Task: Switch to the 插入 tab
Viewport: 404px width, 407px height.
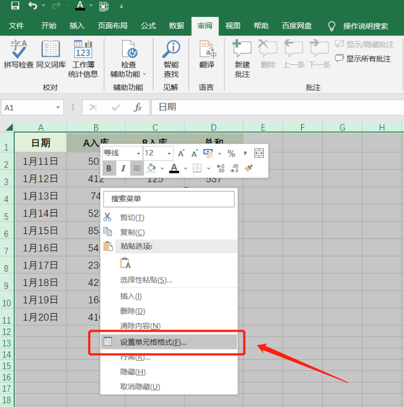Action: click(x=77, y=26)
